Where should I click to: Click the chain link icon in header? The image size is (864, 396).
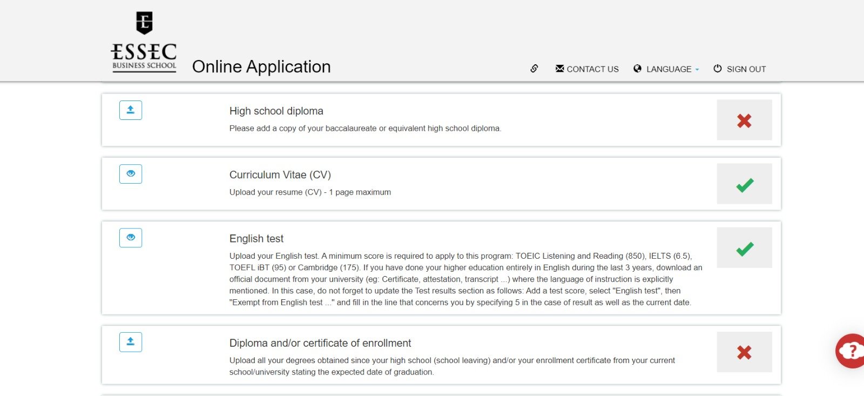534,69
